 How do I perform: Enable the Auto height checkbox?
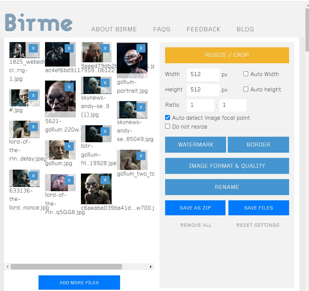246,89
